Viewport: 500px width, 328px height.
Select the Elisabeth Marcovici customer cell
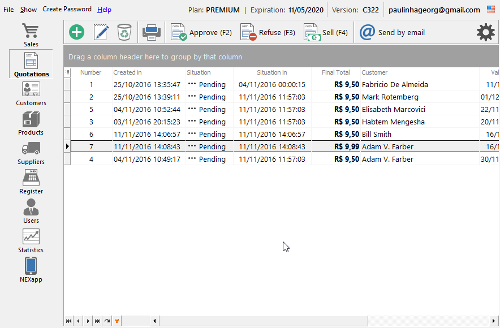point(420,109)
